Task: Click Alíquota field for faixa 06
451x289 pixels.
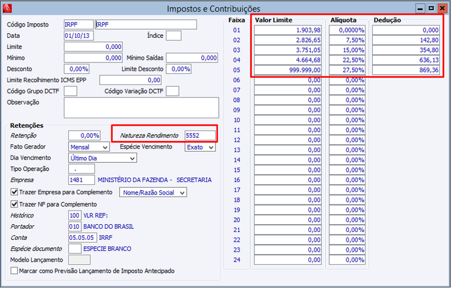Action: (x=347, y=80)
